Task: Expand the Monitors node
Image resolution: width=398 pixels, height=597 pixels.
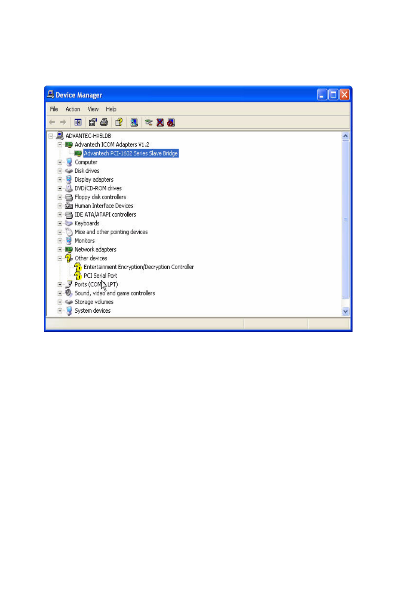Action: pos(60,241)
